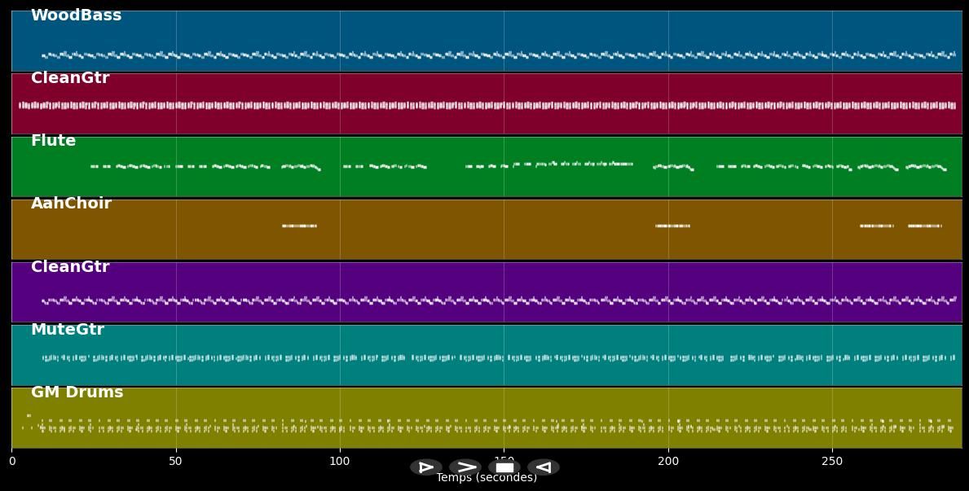
Task: Select the Flute track lane
Action: coord(485,167)
